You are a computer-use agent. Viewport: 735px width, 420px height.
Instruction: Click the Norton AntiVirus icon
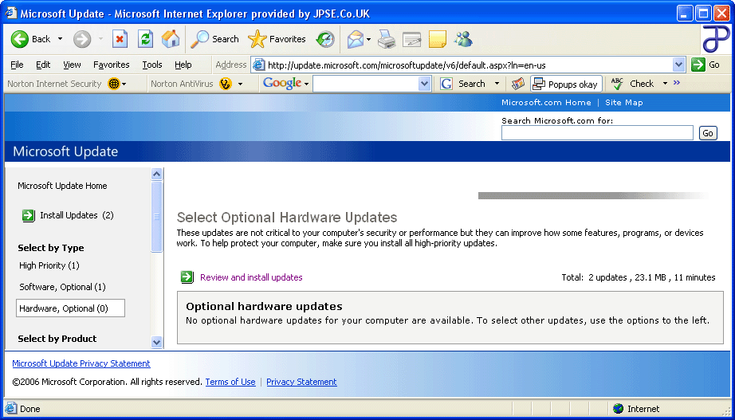[x=226, y=84]
